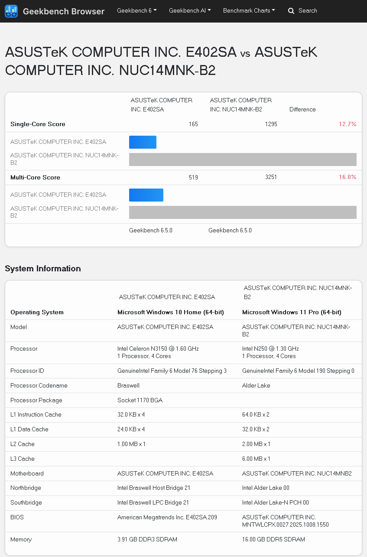Click the Southbridge row label

(x=26, y=502)
